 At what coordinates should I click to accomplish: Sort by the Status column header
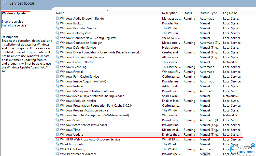pos(188,13)
